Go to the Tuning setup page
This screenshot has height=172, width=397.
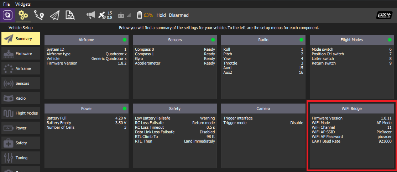(x=21, y=158)
